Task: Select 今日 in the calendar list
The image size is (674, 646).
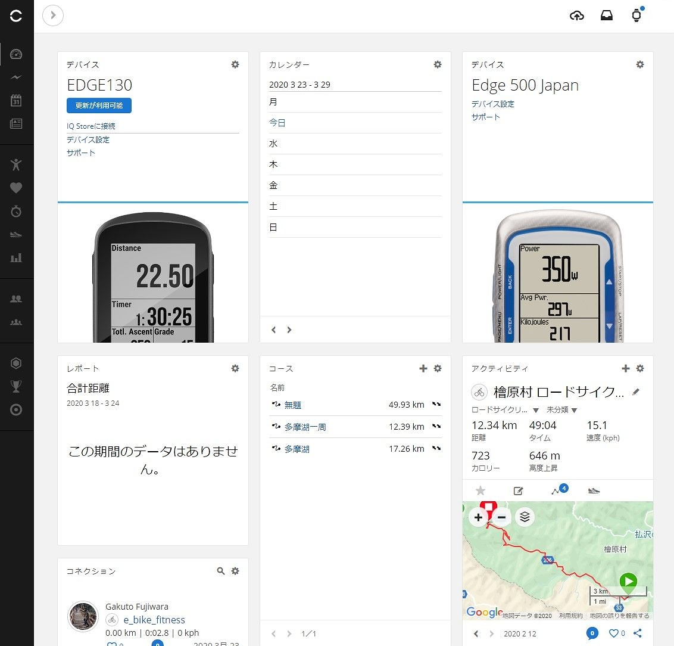Action: (277, 123)
